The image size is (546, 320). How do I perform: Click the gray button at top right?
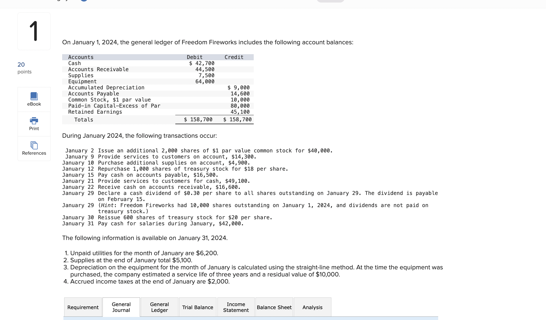pyautogui.click(x=330, y=1)
